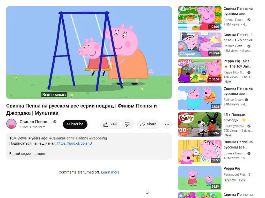The image size is (265, 198).
Task: Open the 1:04:08 Свинка Пеппа thumbnail
Action: [200, 18]
